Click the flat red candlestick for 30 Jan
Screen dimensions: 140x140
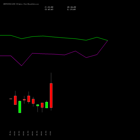pos(11,99)
